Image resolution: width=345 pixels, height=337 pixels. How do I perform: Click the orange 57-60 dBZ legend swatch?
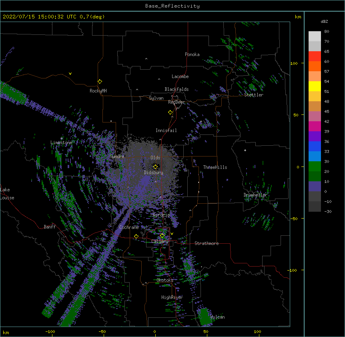[x=315, y=66]
